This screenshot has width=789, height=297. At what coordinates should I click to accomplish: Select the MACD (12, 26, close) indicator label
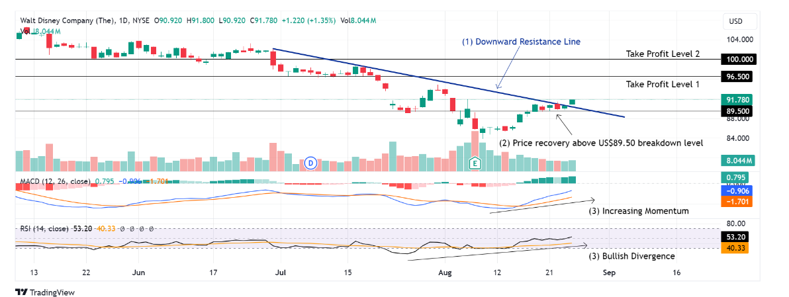(56, 181)
